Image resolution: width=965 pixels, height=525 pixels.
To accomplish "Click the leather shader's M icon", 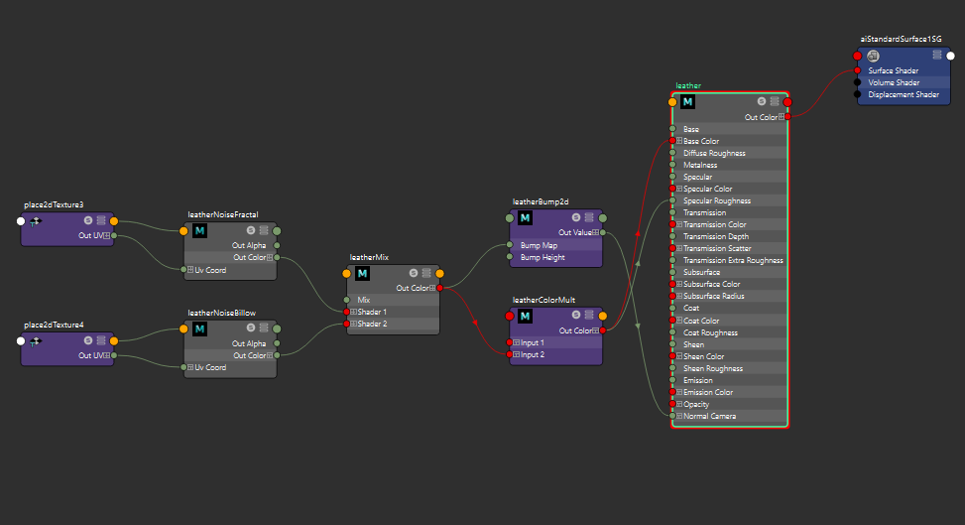I will click(687, 101).
